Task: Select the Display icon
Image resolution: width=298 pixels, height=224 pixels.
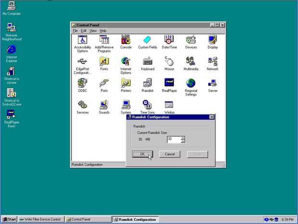Action: [212, 42]
